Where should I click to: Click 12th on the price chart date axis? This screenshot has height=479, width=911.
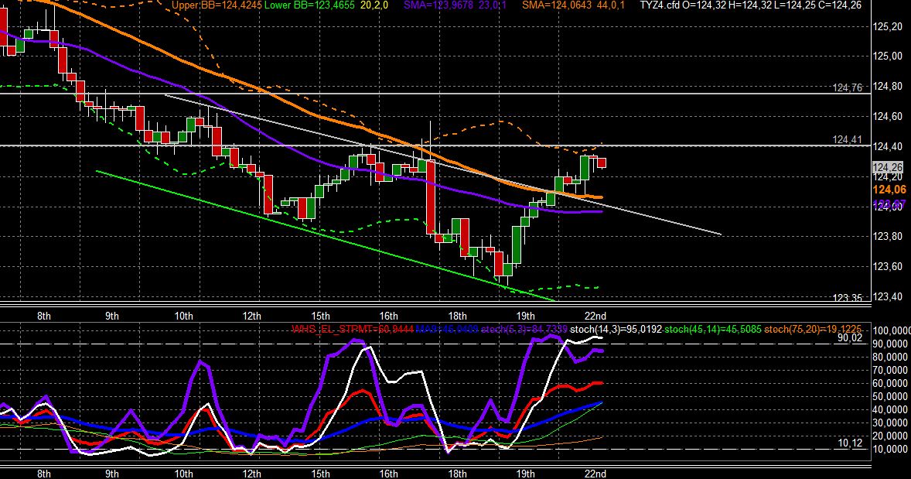click(251, 316)
